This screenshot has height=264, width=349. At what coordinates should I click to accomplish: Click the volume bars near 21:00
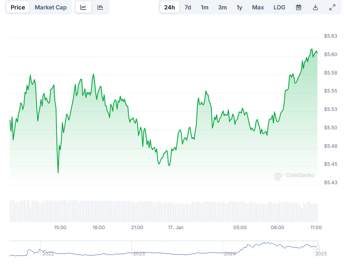click(137, 211)
